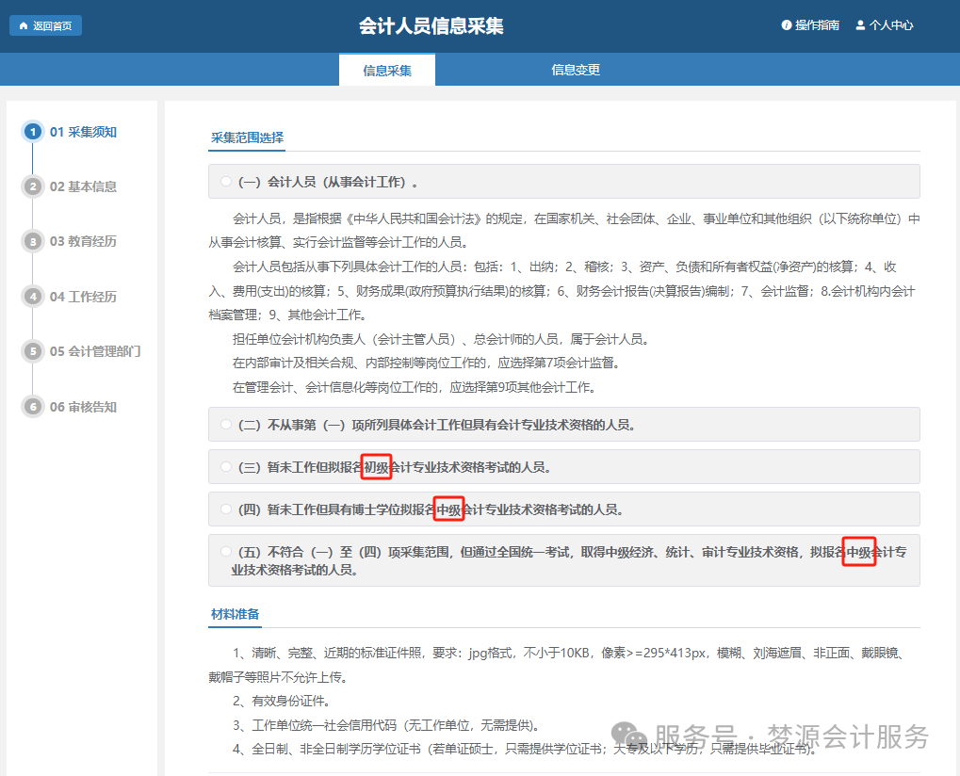The height and width of the screenshot is (776, 960).
Task: Click the home icon on 返回首页 button
Action: pyautogui.click(x=23, y=25)
